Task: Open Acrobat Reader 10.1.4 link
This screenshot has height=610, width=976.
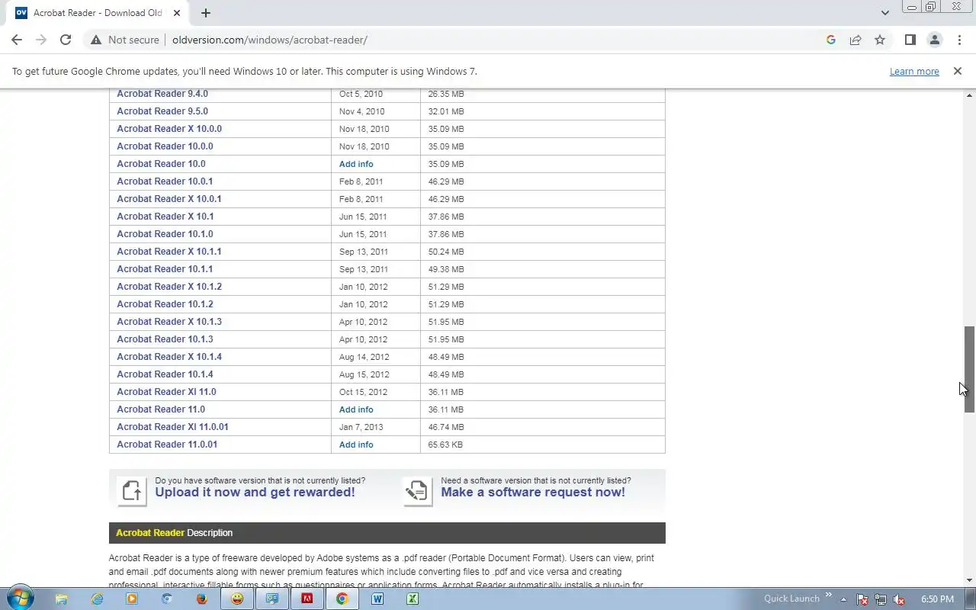Action: coord(165,374)
